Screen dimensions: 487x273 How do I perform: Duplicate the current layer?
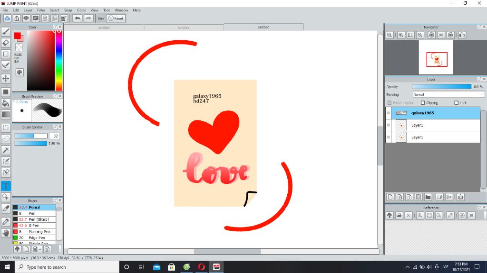pos(439,197)
